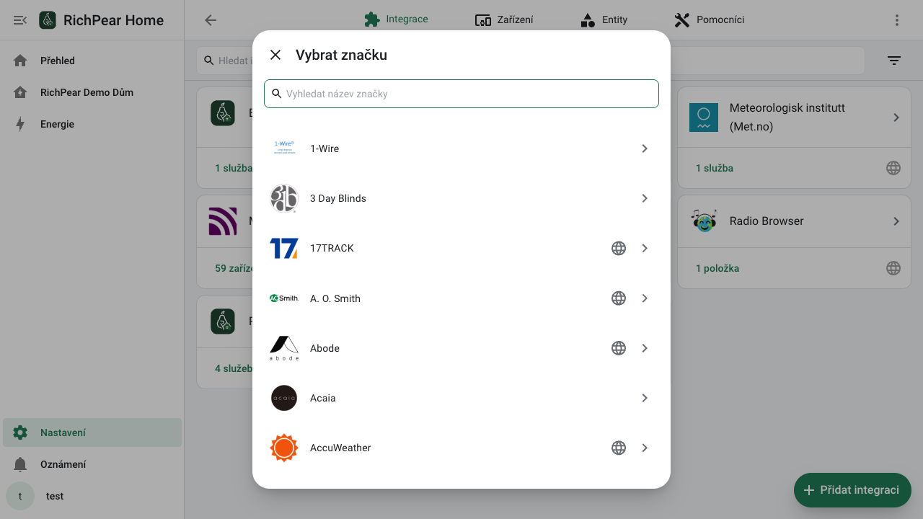This screenshot has width=923, height=519.
Task: Open Energie in the sidebar
Action: [x=92, y=124]
